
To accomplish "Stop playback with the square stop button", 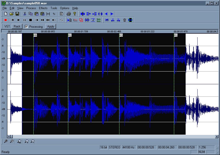I will tap(31, 20).
